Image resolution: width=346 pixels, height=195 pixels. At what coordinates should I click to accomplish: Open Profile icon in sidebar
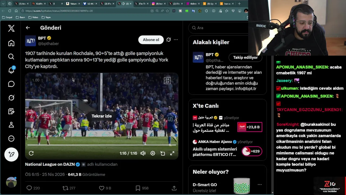11,125
